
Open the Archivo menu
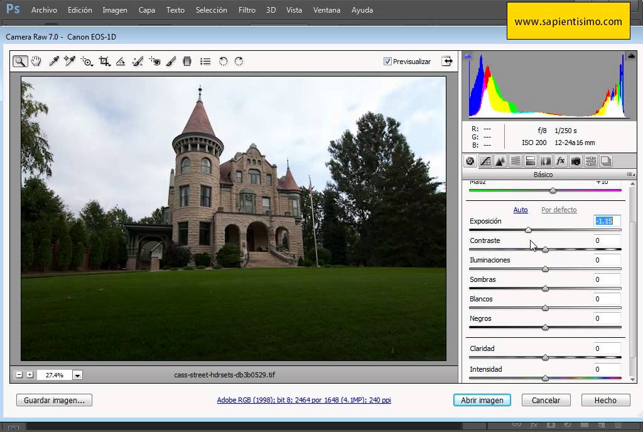pyautogui.click(x=45, y=10)
